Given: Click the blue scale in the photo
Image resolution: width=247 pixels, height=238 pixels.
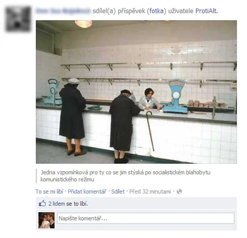Looking at the screenshot, I should pos(176,96).
